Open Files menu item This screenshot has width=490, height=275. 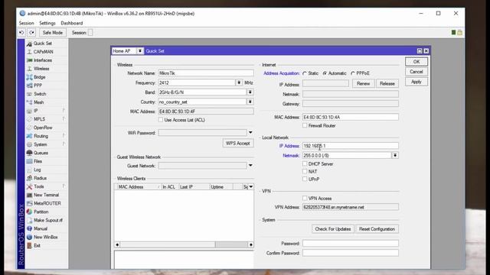point(38,161)
